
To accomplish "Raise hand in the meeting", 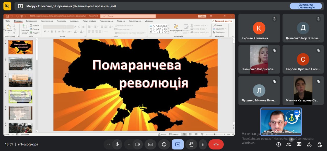I will 191,144.
